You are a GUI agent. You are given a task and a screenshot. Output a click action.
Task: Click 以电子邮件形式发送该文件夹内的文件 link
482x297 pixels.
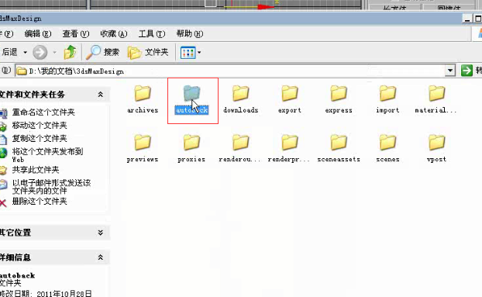(x=51, y=187)
